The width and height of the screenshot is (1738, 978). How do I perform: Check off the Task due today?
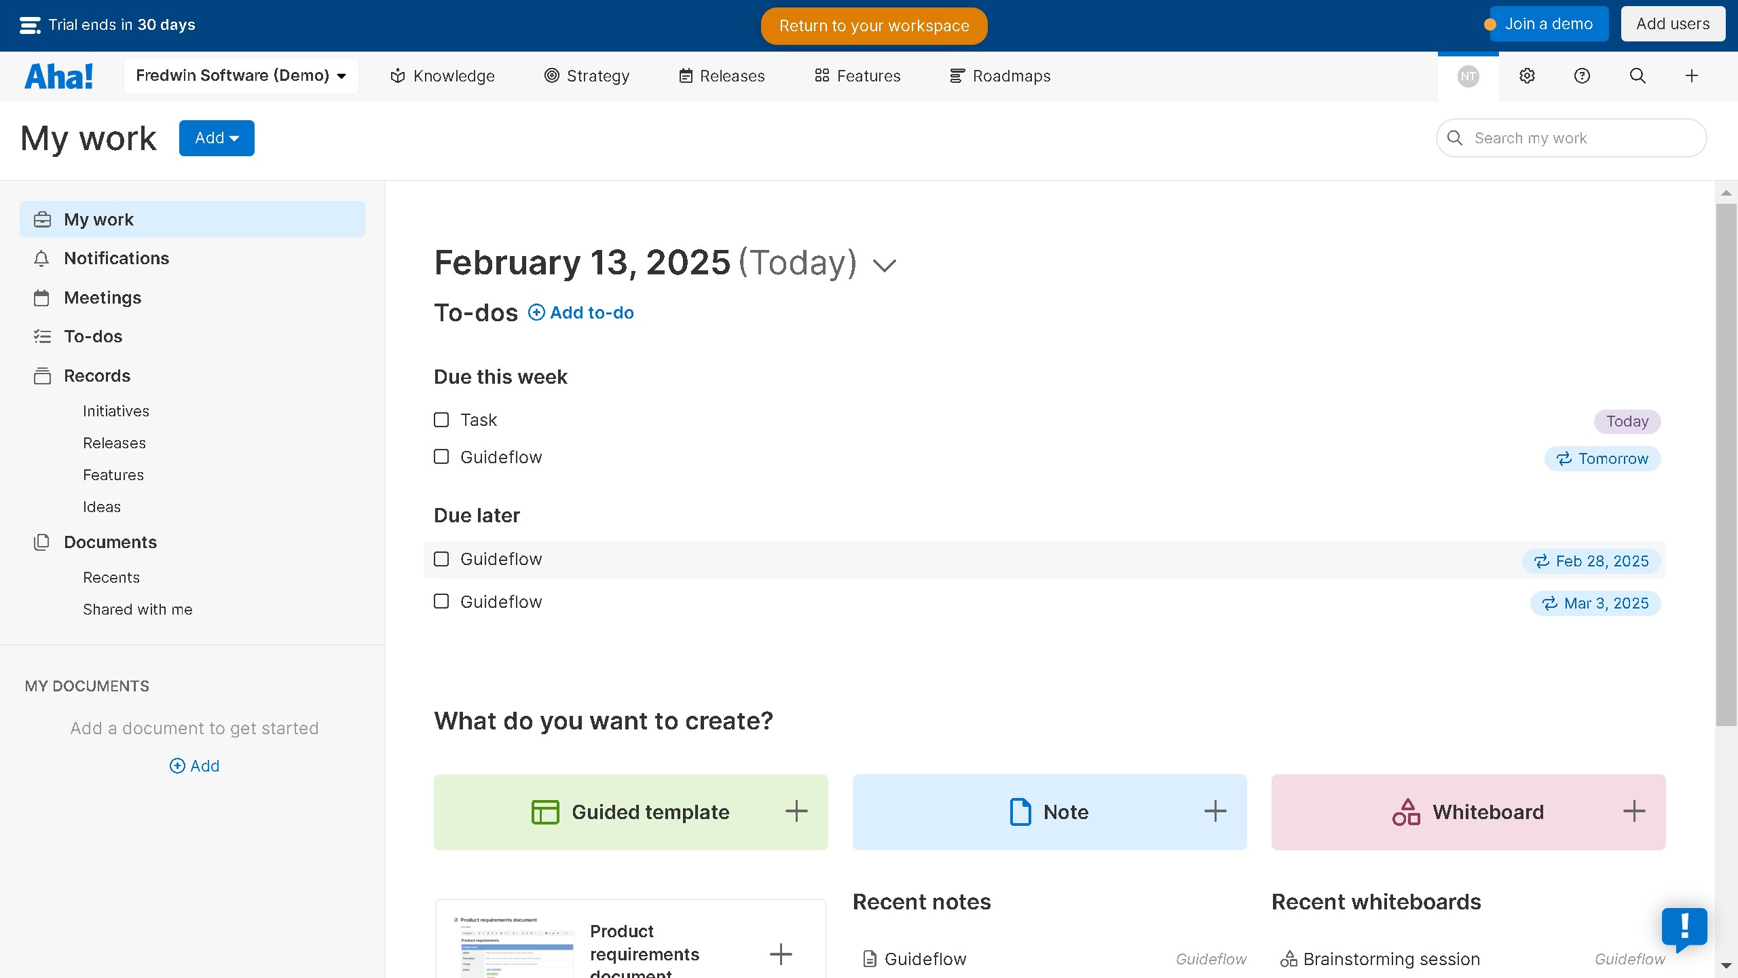441,420
